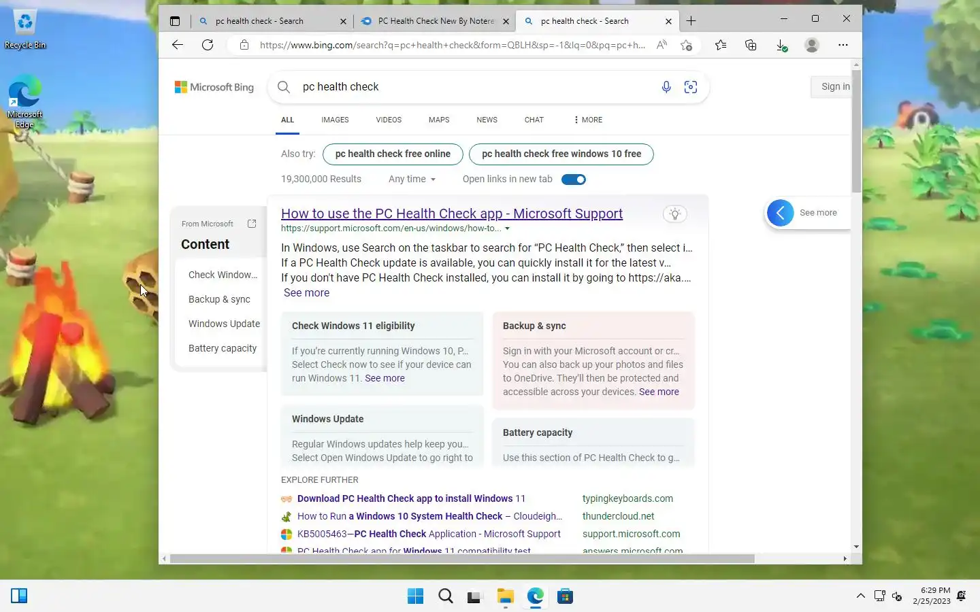Open the profile avatar icon

pos(812,45)
